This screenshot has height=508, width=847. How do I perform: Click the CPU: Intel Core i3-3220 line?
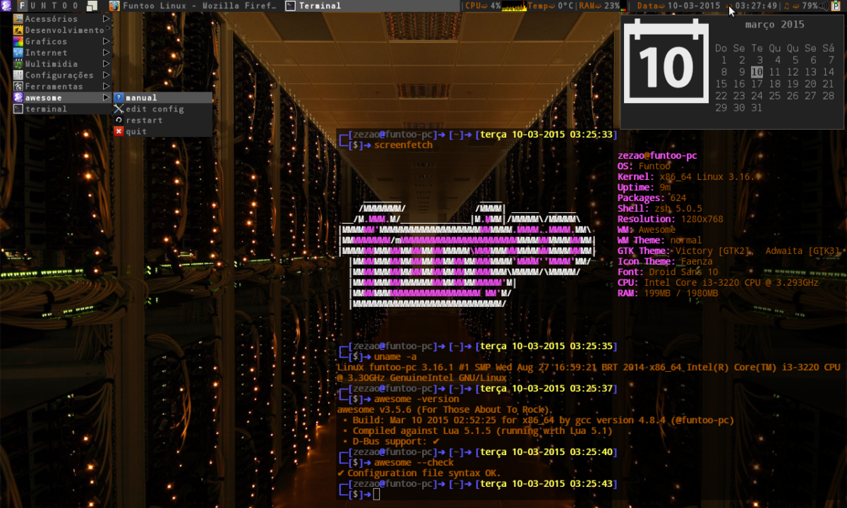(x=718, y=283)
